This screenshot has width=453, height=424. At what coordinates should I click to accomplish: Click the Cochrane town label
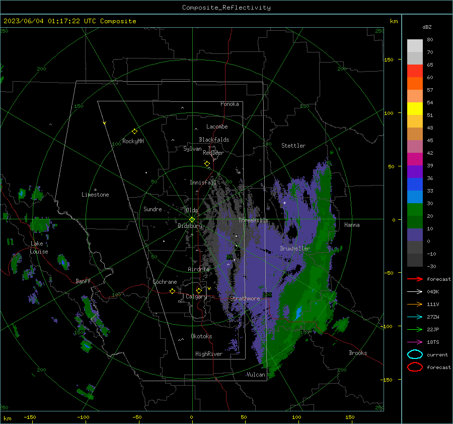(x=165, y=282)
